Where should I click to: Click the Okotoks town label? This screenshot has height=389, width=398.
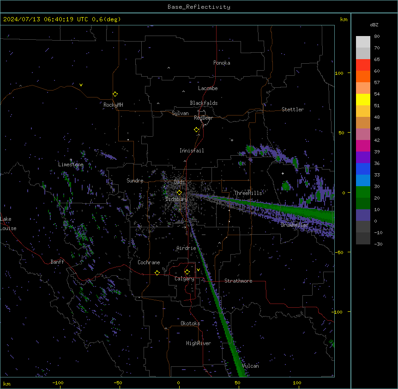click(x=190, y=323)
